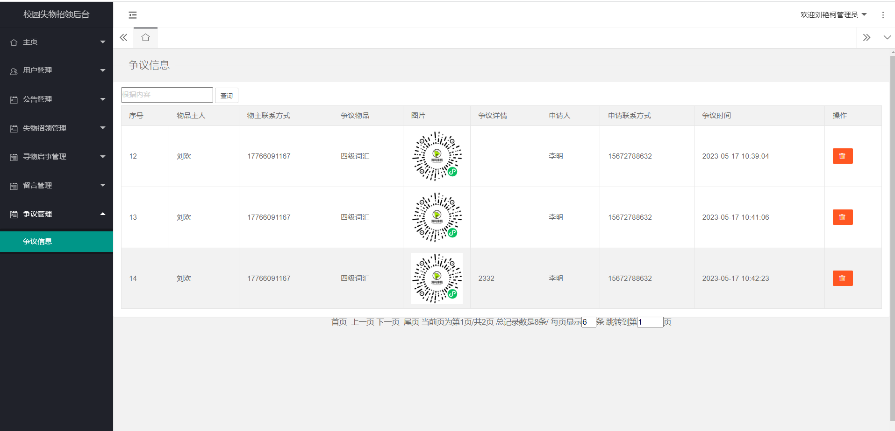895x431 pixels.
Task: Click the 根据内容 search input
Action: pos(167,95)
